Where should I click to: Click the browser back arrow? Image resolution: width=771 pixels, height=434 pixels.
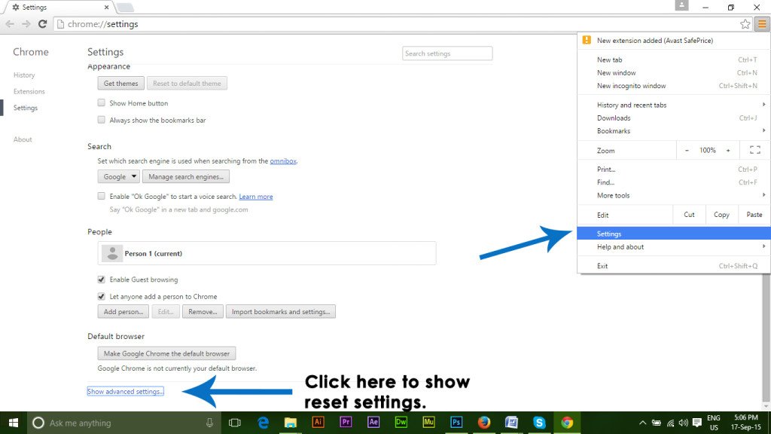(x=10, y=23)
